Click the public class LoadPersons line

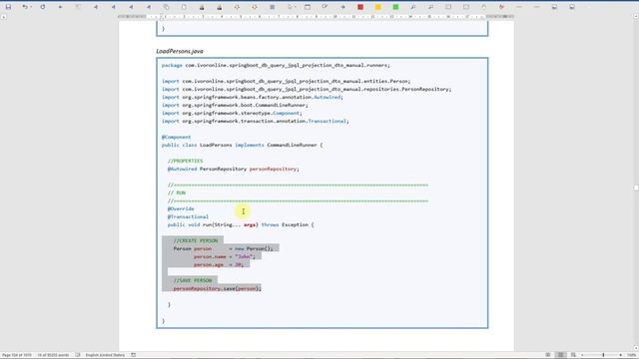[x=242, y=145]
